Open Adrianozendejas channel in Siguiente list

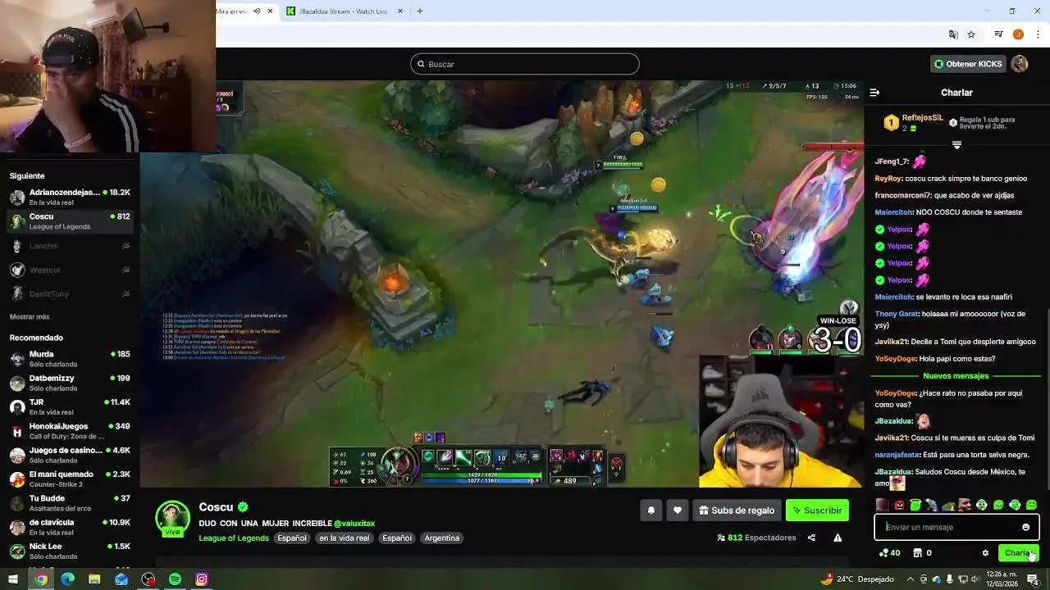pos(70,197)
